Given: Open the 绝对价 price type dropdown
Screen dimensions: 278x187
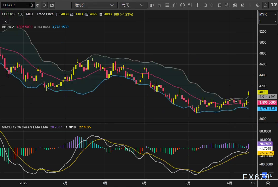Looking at the screenshot, I should [x=94, y=5].
